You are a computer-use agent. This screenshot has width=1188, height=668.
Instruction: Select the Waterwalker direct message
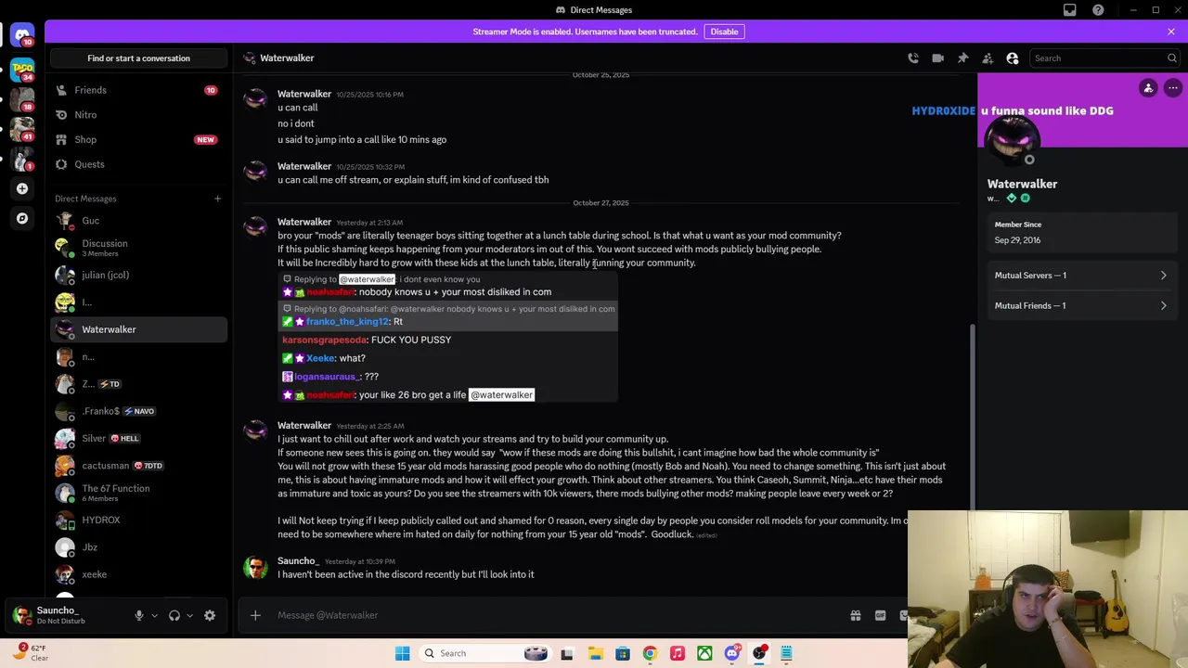click(138, 329)
